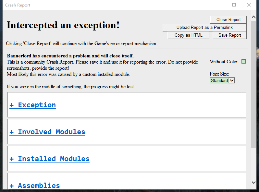Click the vertical scrollbar thumb
This screenshot has height=192, width=259.
[253, 85]
